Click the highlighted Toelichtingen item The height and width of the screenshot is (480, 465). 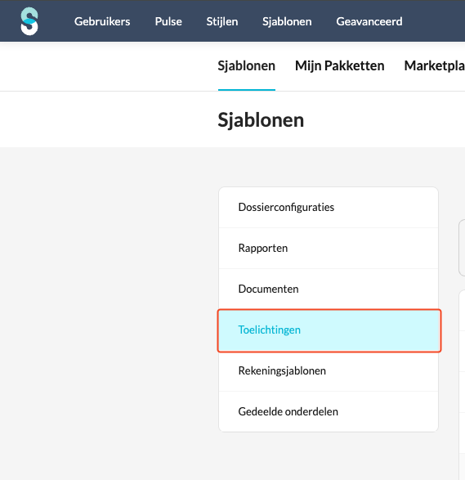[329, 330]
